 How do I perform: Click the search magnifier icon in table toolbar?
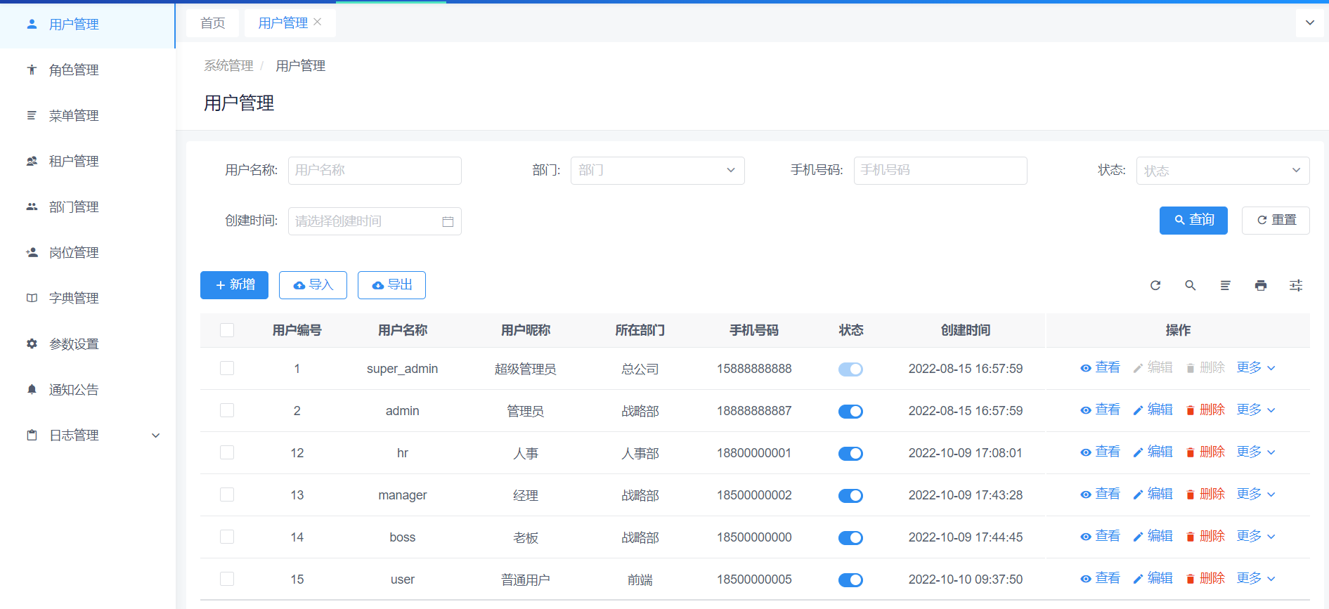point(1191,285)
